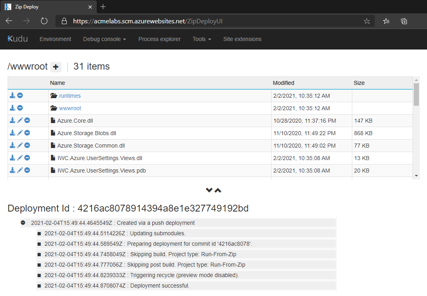This screenshot has width=427, height=296.
Task: Go forward in browser history
Action: tap(27, 21)
